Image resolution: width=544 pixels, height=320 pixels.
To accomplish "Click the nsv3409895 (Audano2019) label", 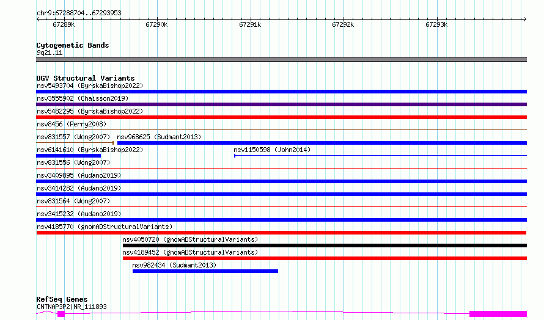I will [79, 175].
